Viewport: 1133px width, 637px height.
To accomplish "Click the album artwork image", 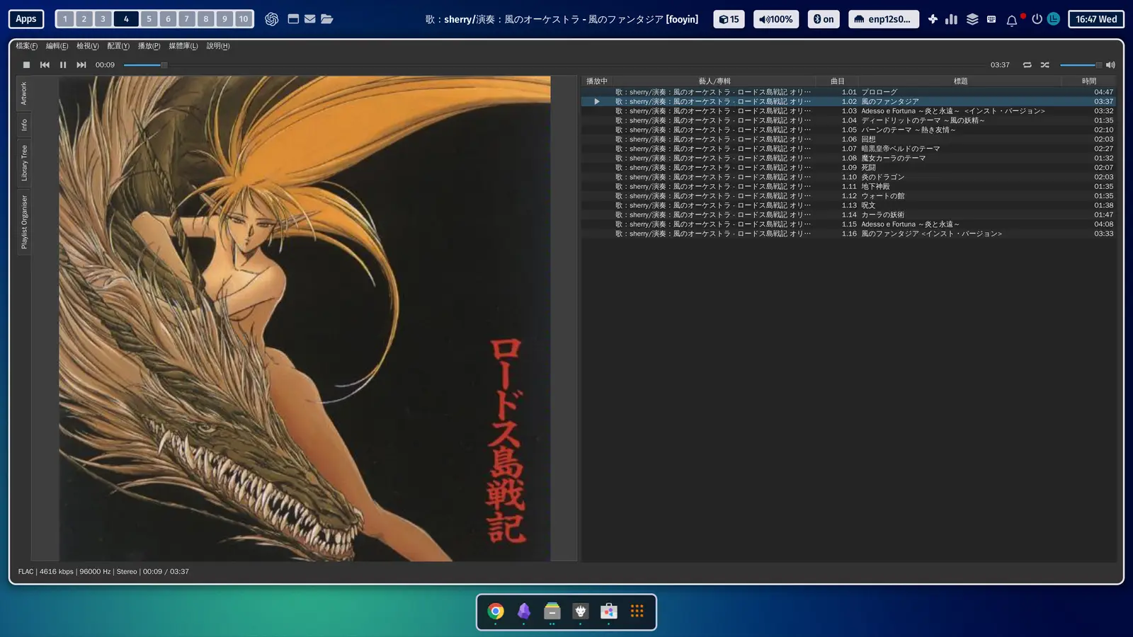I will point(304,318).
